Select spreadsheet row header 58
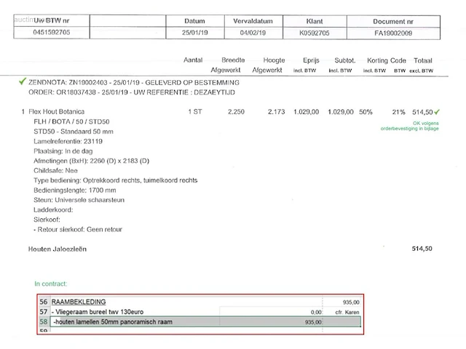 tap(44, 321)
